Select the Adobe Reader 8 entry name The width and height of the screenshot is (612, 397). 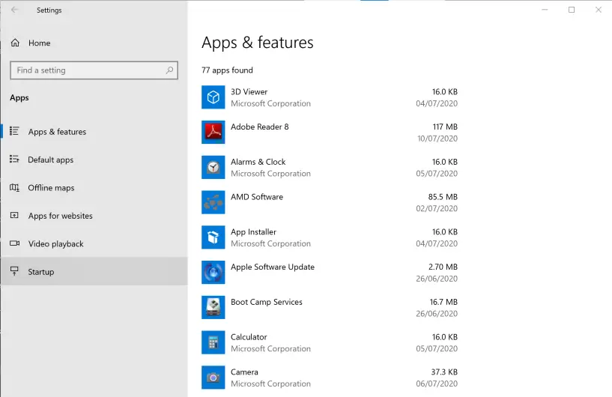[259, 127]
